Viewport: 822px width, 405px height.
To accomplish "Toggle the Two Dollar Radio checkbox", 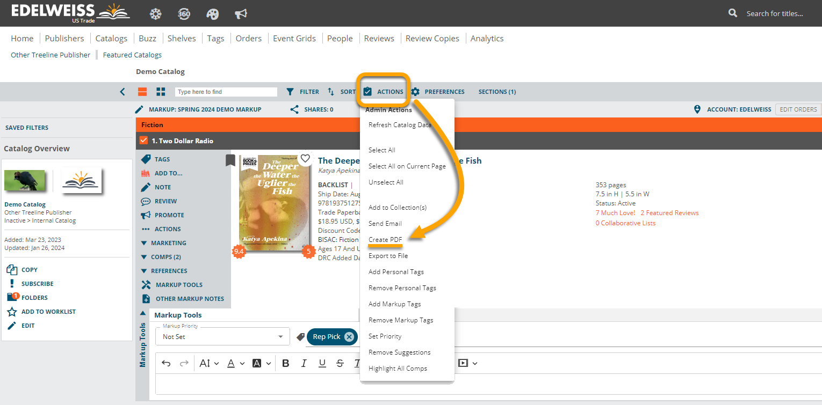I will tap(143, 141).
